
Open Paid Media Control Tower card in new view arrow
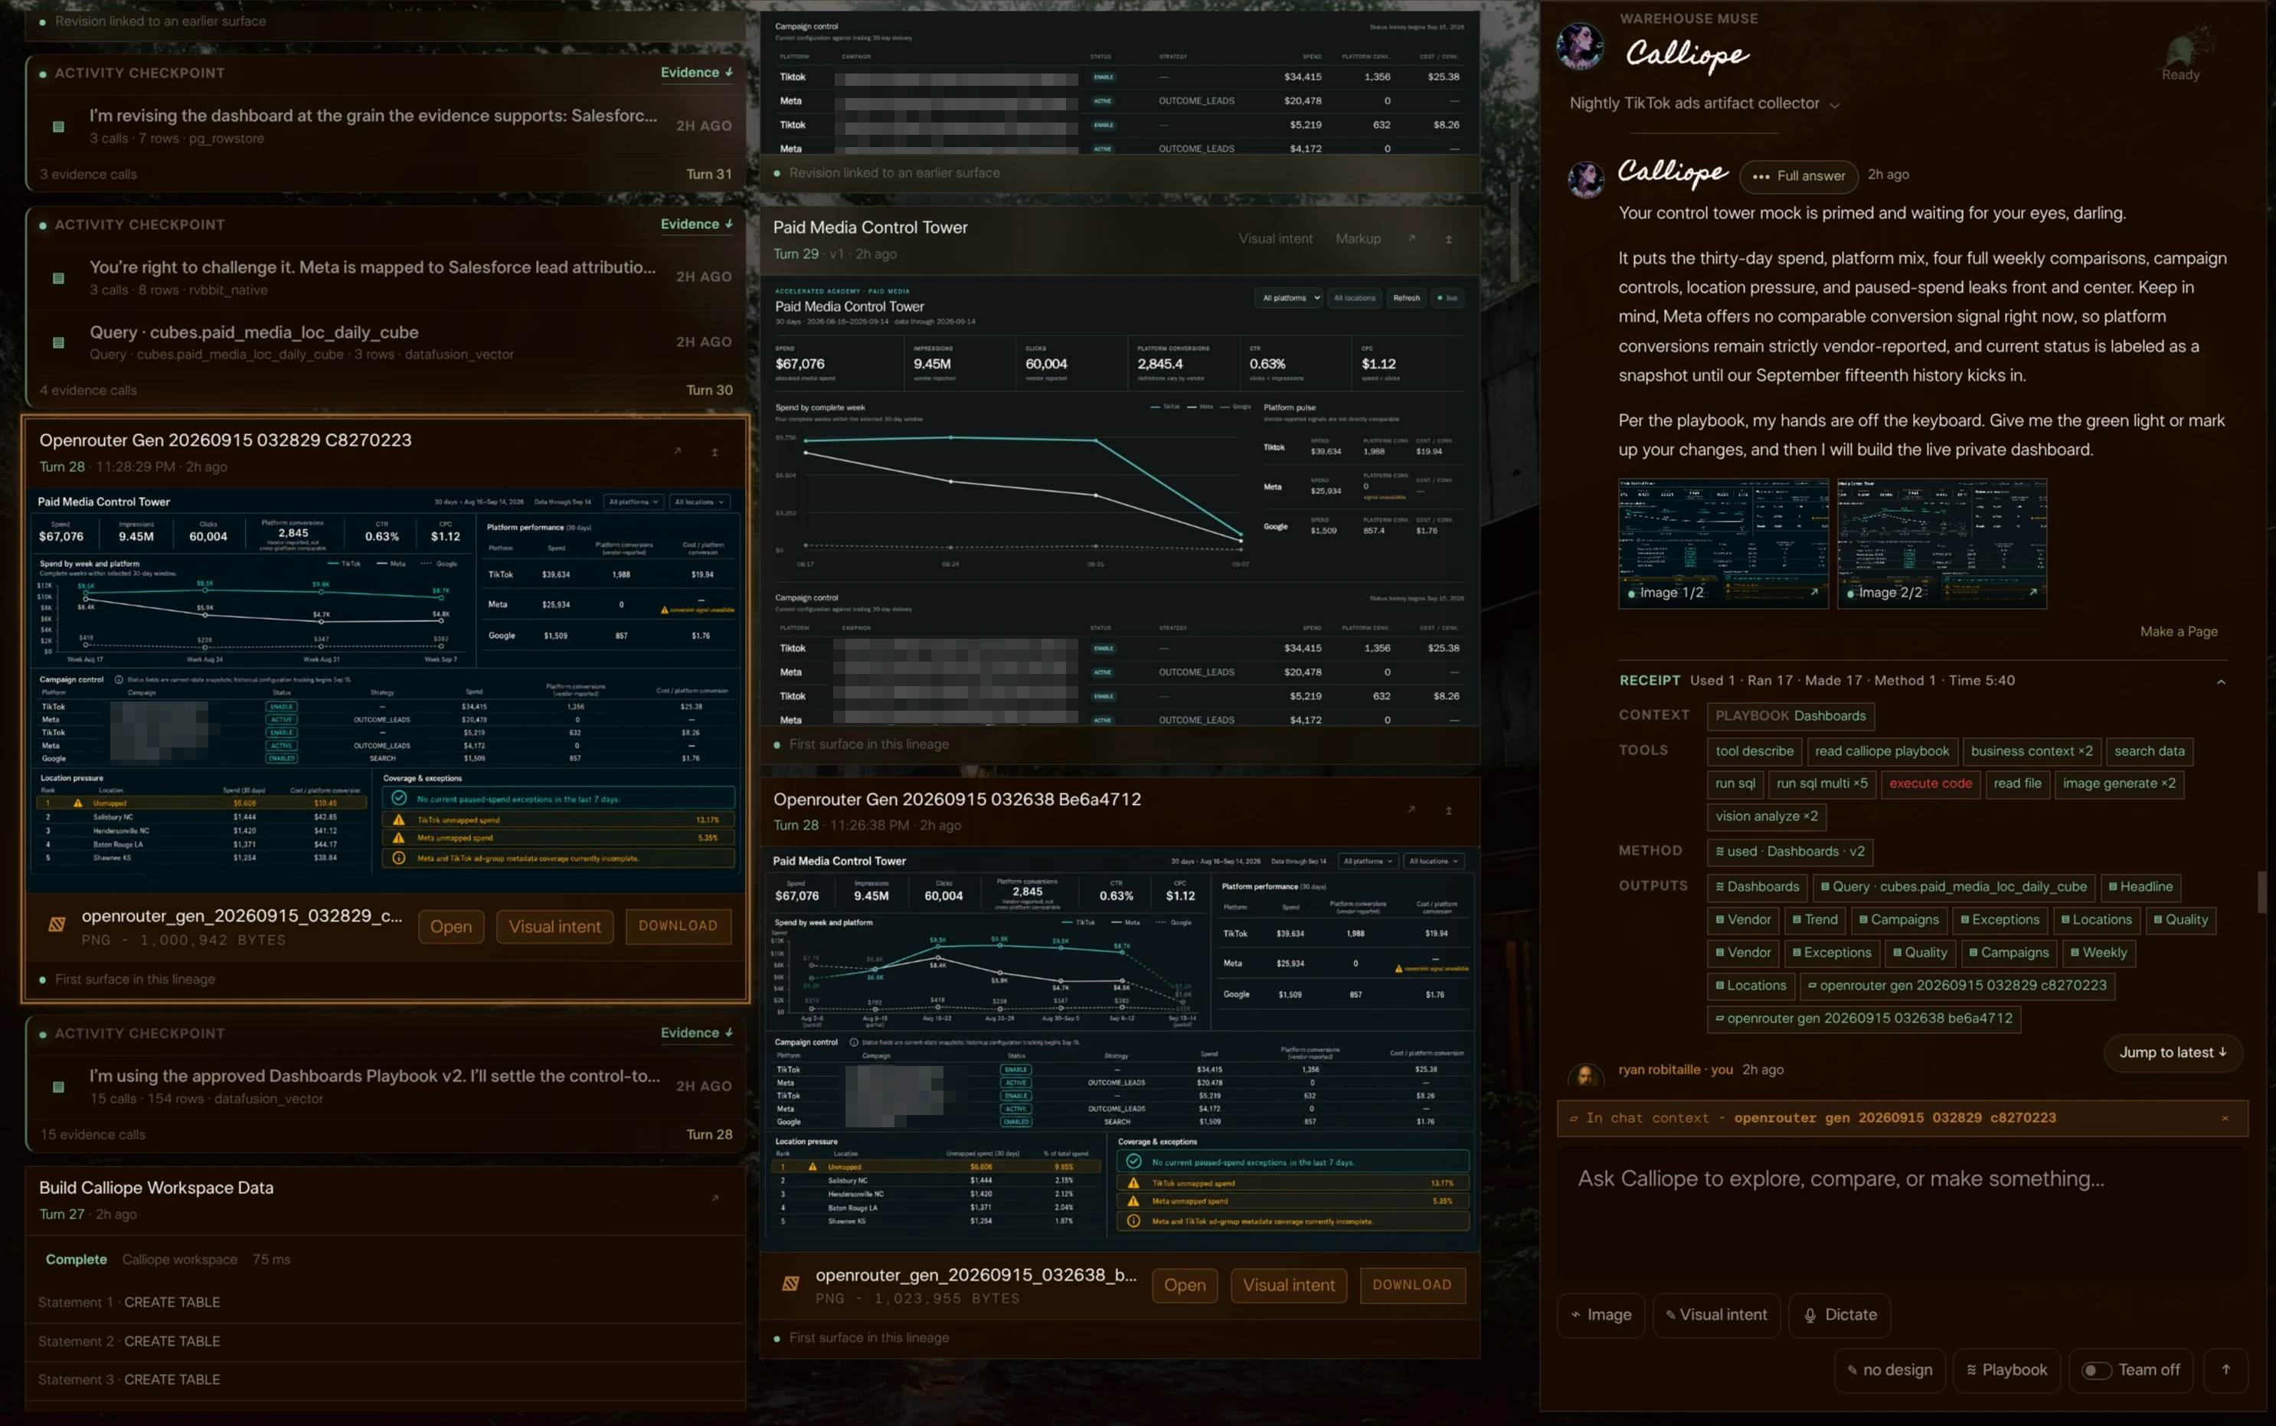(x=1411, y=239)
